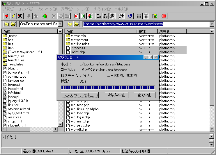
Task: Expand local path dropdown
Action: point(60,24)
